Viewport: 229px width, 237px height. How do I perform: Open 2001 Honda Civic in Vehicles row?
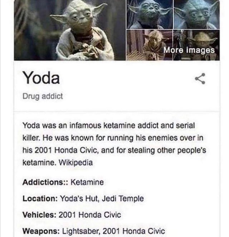(x=90, y=215)
